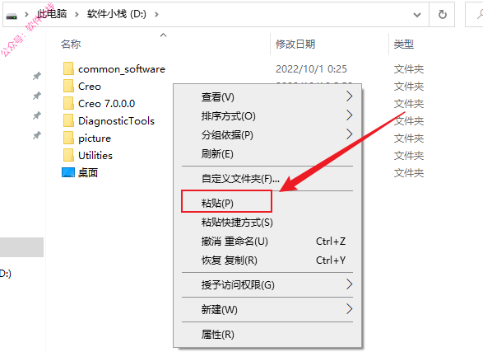Sort by 修改日期 column header
Viewport: 483px width, 352px height.
pyautogui.click(x=295, y=45)
